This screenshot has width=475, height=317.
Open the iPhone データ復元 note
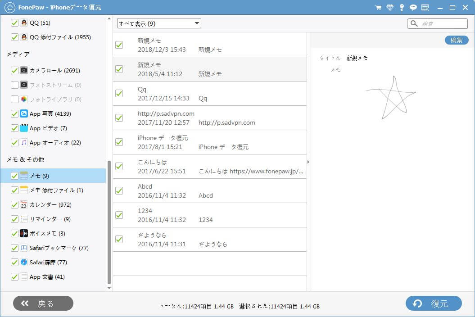tap(210, 142)
